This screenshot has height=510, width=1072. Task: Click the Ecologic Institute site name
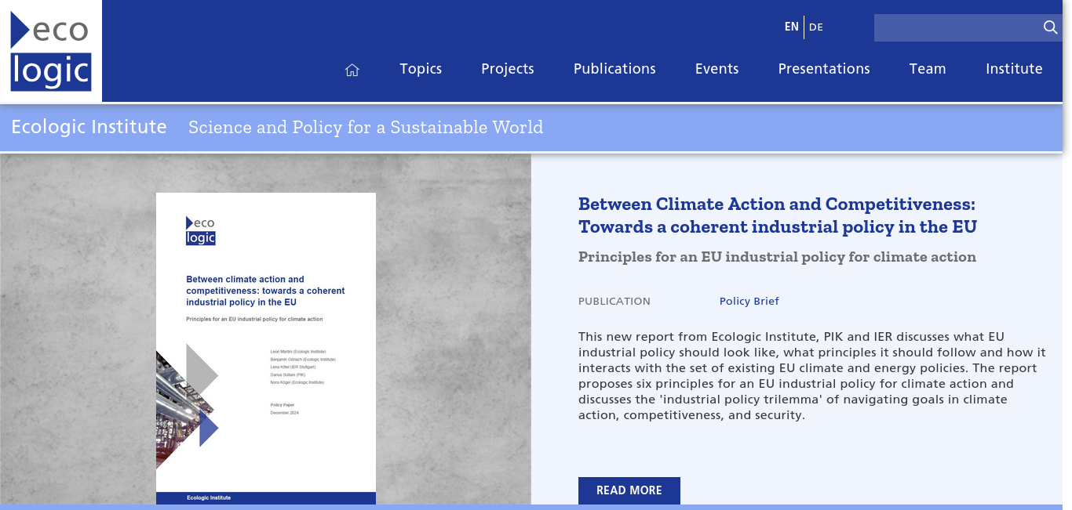tap(89, 127)
